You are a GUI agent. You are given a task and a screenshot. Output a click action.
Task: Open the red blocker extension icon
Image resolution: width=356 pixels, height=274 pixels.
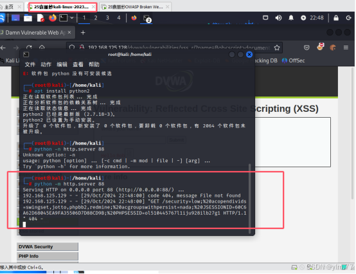coord(320,46)
